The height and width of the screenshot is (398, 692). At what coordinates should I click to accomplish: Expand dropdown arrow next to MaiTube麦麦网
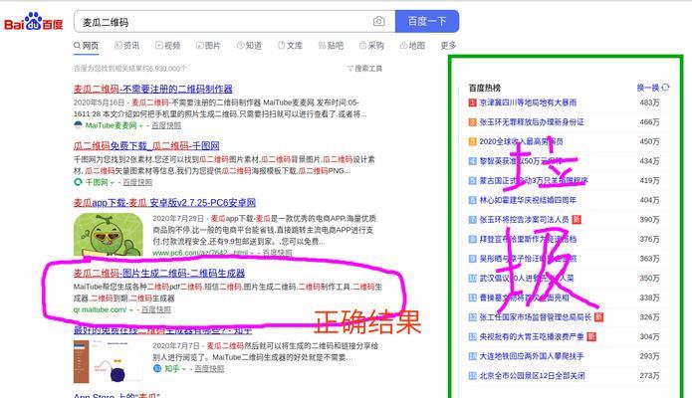coord(141,125)
